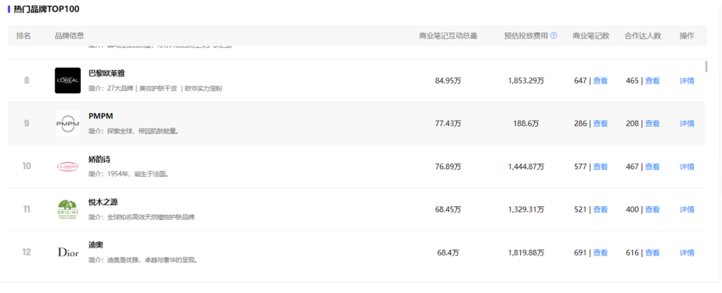Click the Dior brand logo
Image resolution: width=722 pixels, height=293 pixels.
(68, 252)
